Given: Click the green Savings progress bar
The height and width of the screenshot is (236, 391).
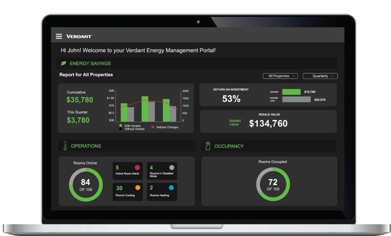Looking at the screenshot, I should (291, 92).
